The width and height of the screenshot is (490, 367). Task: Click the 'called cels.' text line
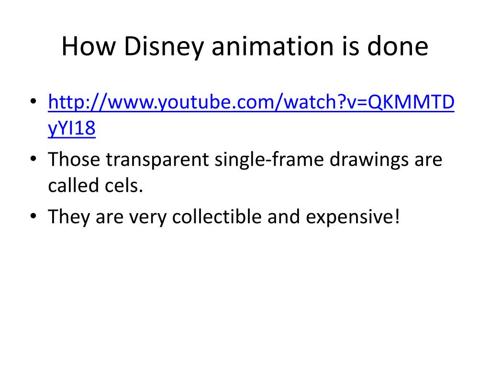(96, 185)
